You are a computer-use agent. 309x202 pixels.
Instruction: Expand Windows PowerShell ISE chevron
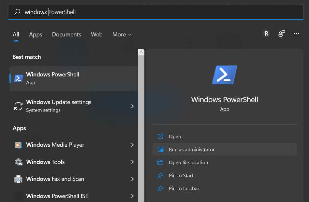132,196
